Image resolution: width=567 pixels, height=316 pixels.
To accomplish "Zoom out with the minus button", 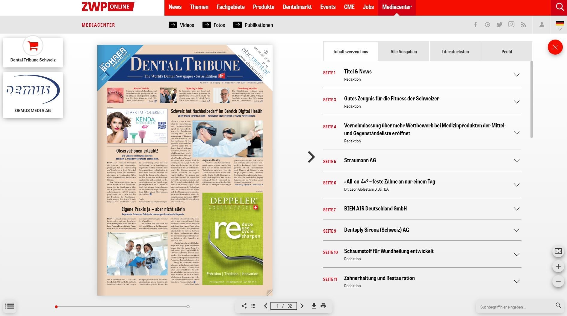I will coord(558,281).
